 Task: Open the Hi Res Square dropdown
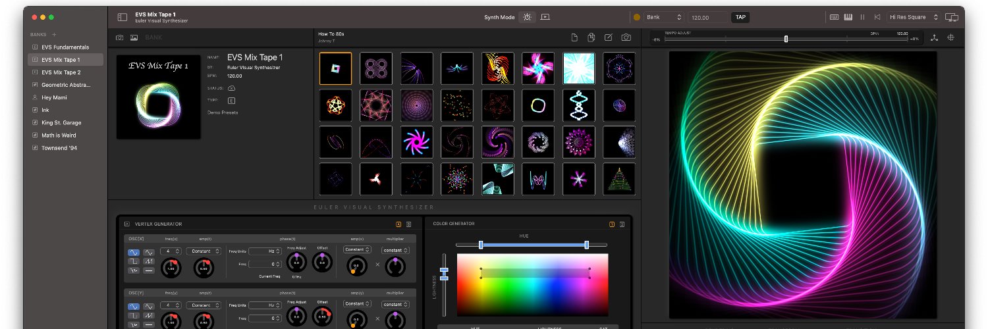(x=913, y=17)
